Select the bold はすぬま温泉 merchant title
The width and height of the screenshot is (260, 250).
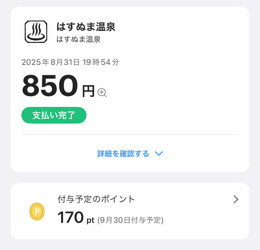pos(86,27)
